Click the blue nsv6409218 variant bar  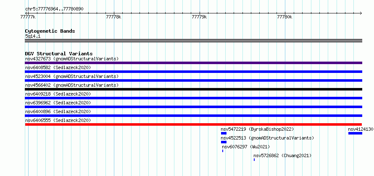[x=193, y=98]
